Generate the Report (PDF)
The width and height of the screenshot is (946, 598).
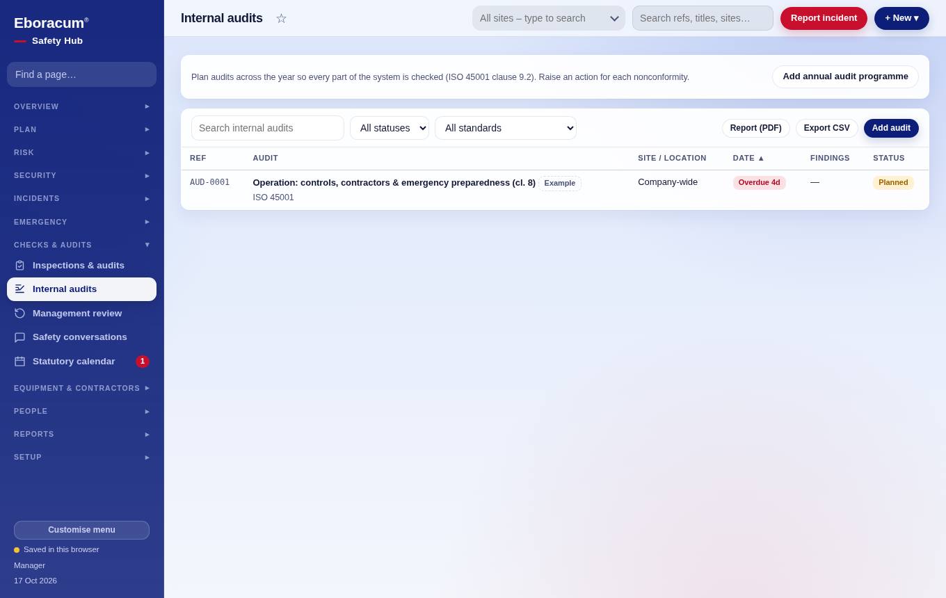pos(755,128)
